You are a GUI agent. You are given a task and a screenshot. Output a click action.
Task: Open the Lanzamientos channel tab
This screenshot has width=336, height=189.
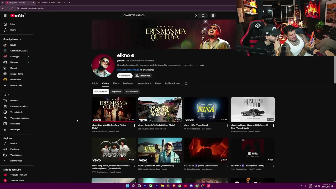click(144, 83)
